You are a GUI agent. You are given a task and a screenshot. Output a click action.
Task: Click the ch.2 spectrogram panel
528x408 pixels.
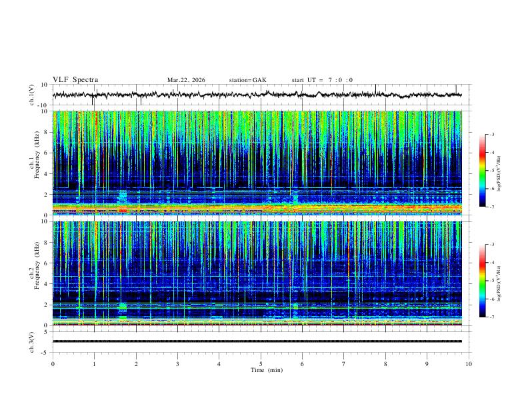point(257,273)
